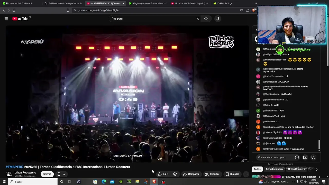
Task: Open Cortana circle in the taskbar
Action: 61,182
